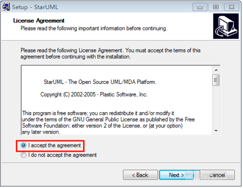Click the license scrollbar up arrow
The image size is (243, 188).
pyautogui.click(x=216, y=70)
